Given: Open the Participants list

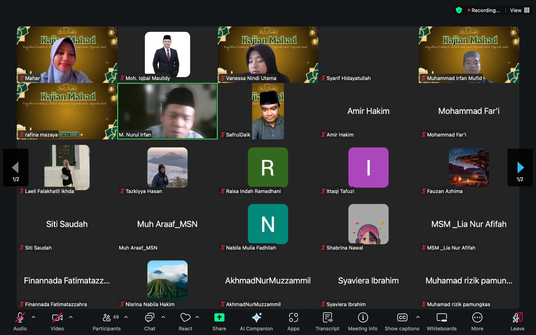Looking at the screenshot, I should point(107,322).
